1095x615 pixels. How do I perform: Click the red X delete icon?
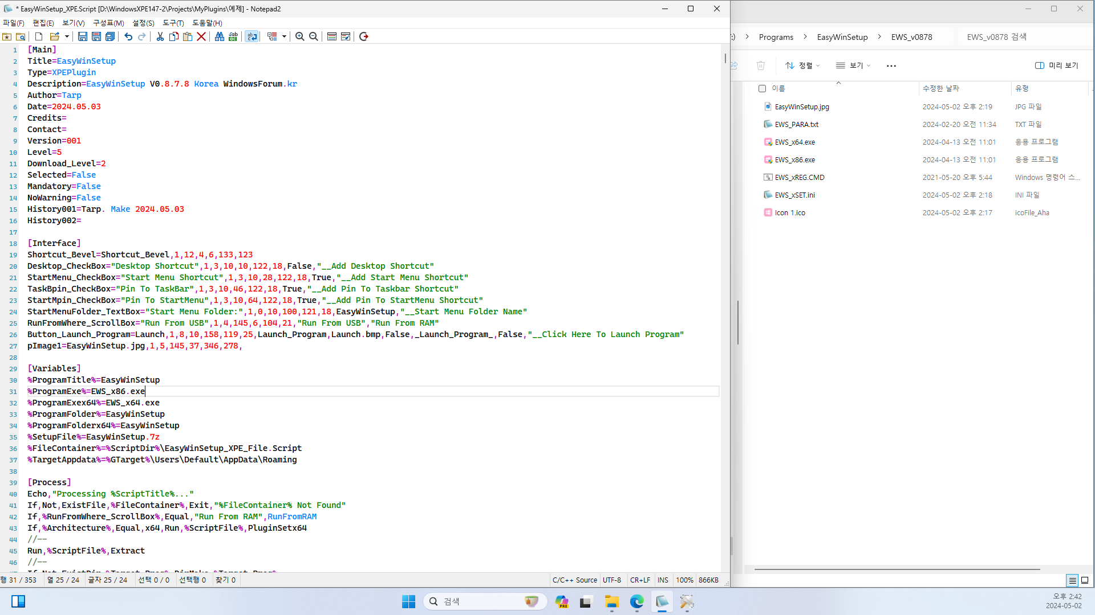(201, 36)
